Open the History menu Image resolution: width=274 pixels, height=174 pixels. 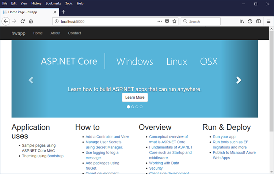point(36,4)
